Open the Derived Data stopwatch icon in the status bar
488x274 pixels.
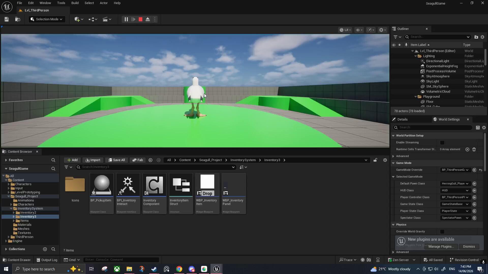378,260
